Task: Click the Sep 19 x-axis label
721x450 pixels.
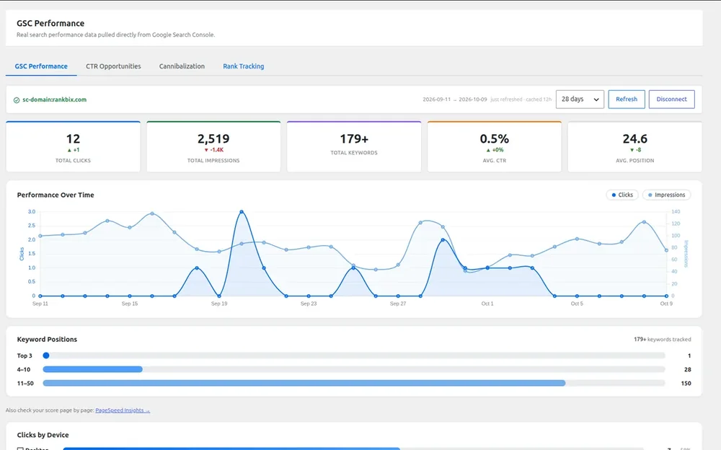Action: click(219, 304)
